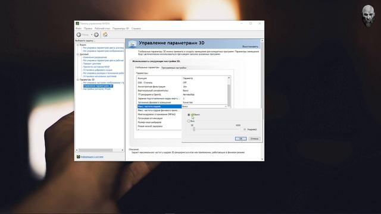Screen dimensions: 381x214
Task: Select the ГП рендеринга OpenGL row
Action: (x=182, y=95)
